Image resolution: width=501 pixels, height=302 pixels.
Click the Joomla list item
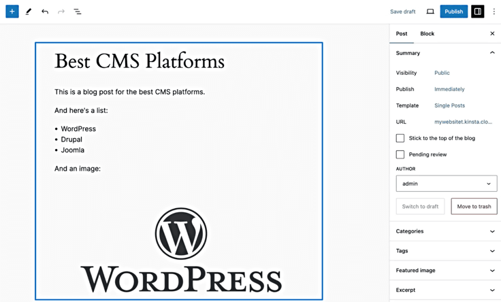point(73,150)
